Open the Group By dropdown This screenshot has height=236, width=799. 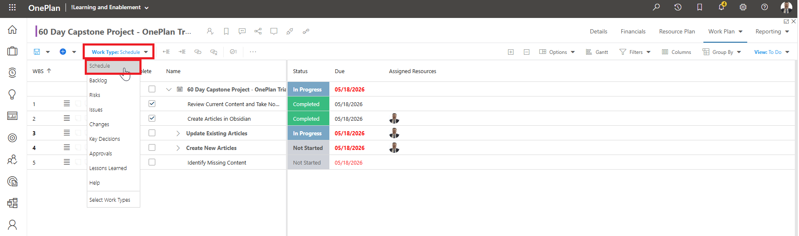(x=722, y=52)
